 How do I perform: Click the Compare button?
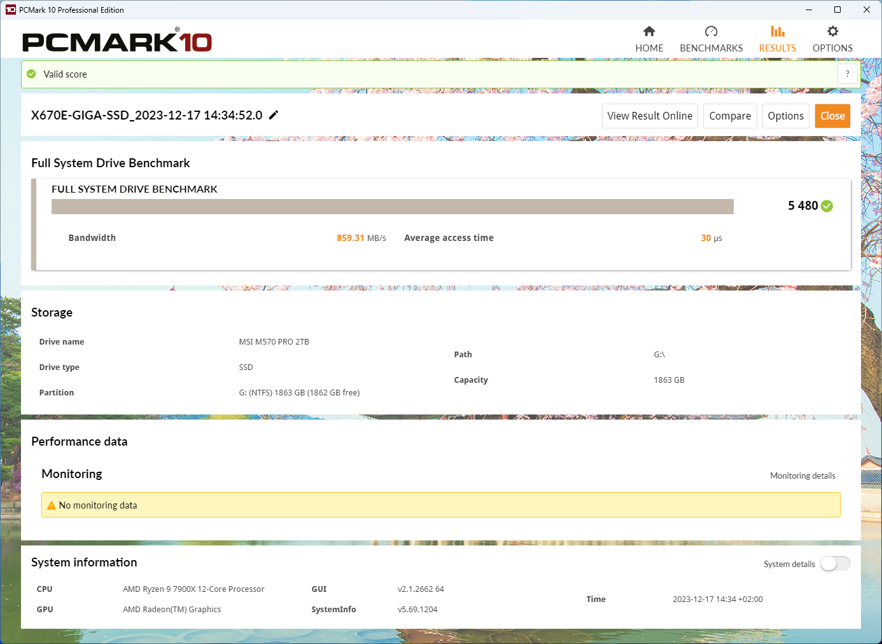coord(730,116)
